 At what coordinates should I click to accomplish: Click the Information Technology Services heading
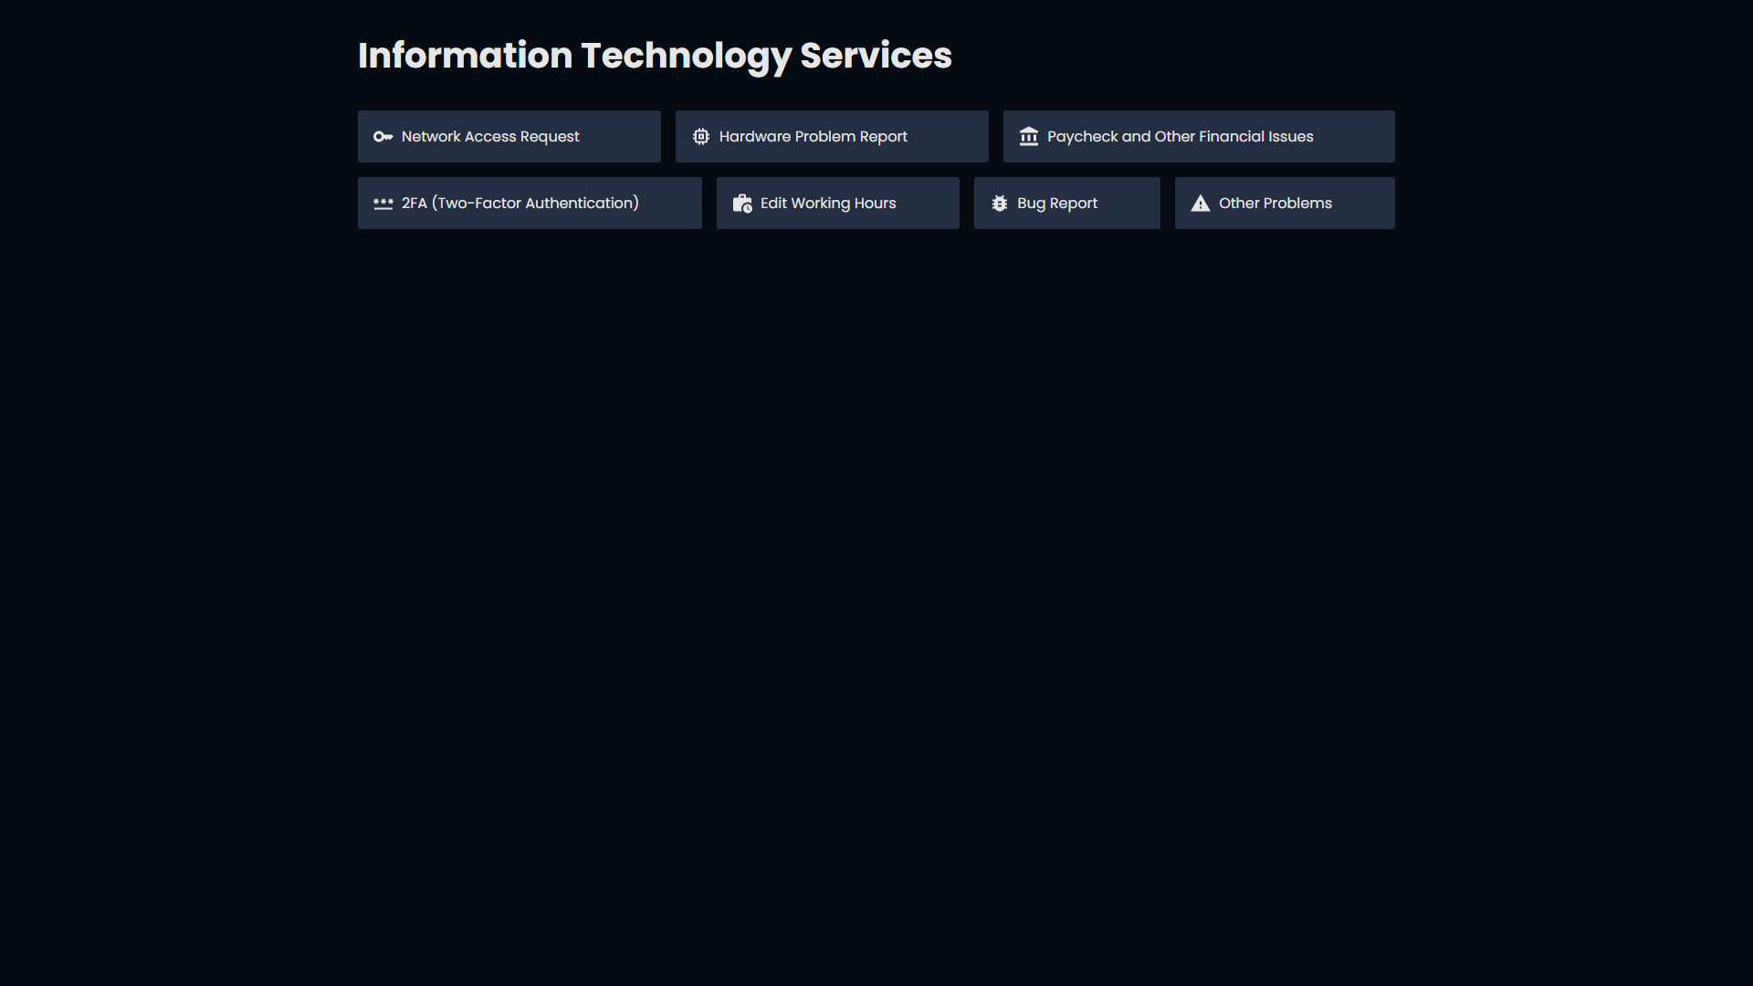click(x=655, y=56)
